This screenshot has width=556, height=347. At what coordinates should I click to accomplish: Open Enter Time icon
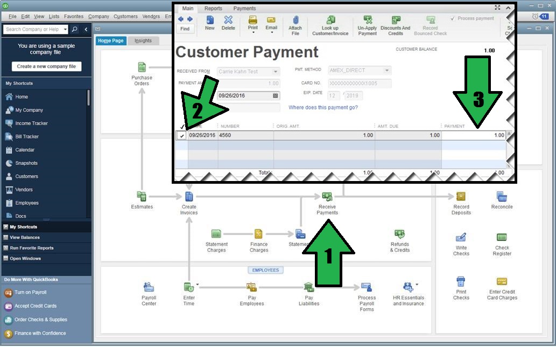pos(188,287)
